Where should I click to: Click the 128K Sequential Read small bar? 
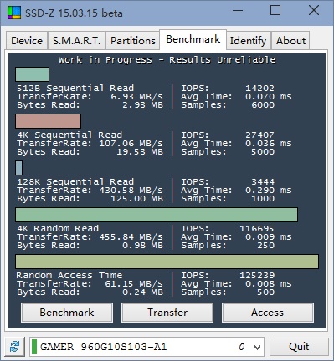click(x=19, y=168)
